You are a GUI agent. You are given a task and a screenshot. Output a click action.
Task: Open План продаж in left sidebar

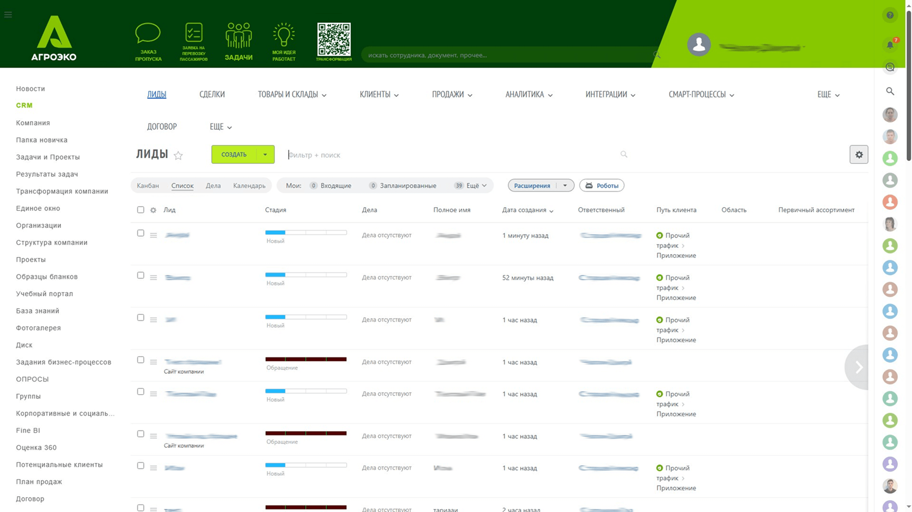tap(39, 482)
